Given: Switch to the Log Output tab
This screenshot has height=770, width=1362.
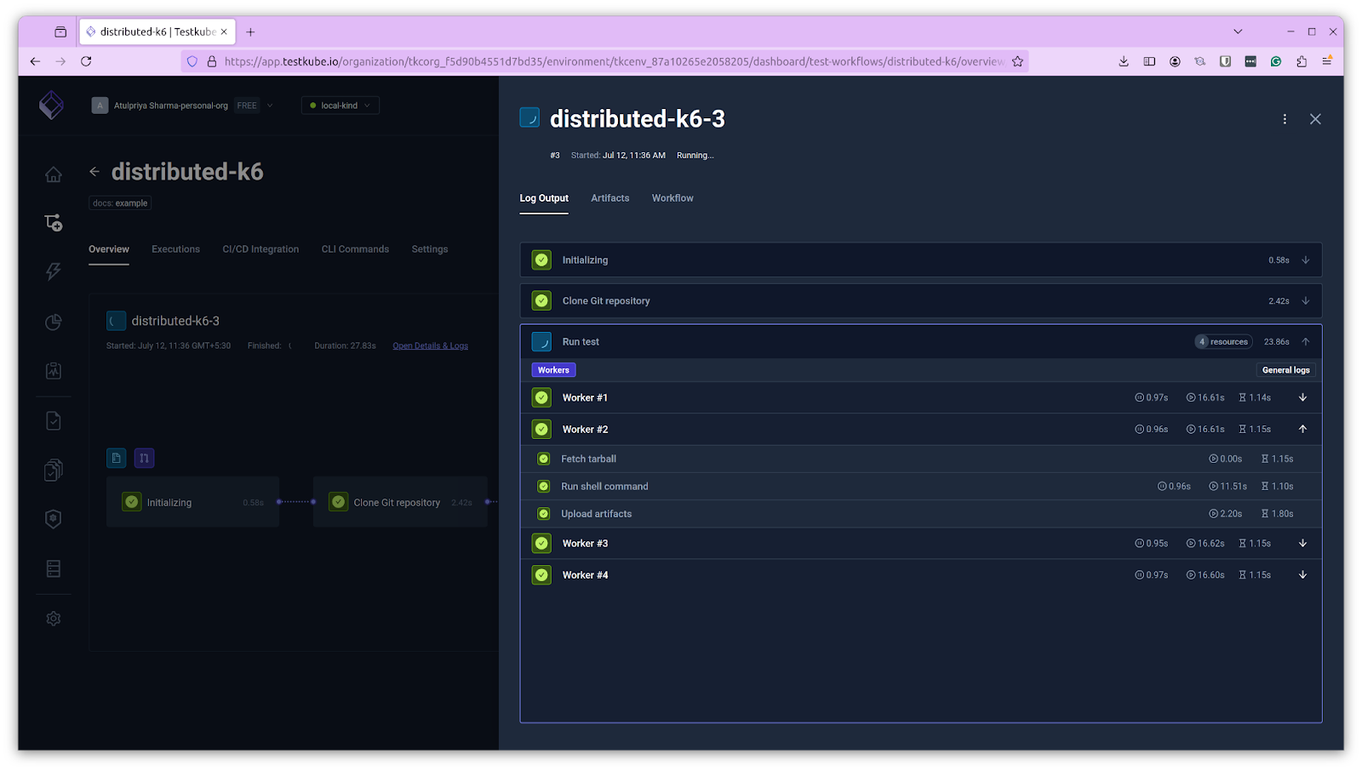Looking at the screenshot, I should click(x=544, y=198).
